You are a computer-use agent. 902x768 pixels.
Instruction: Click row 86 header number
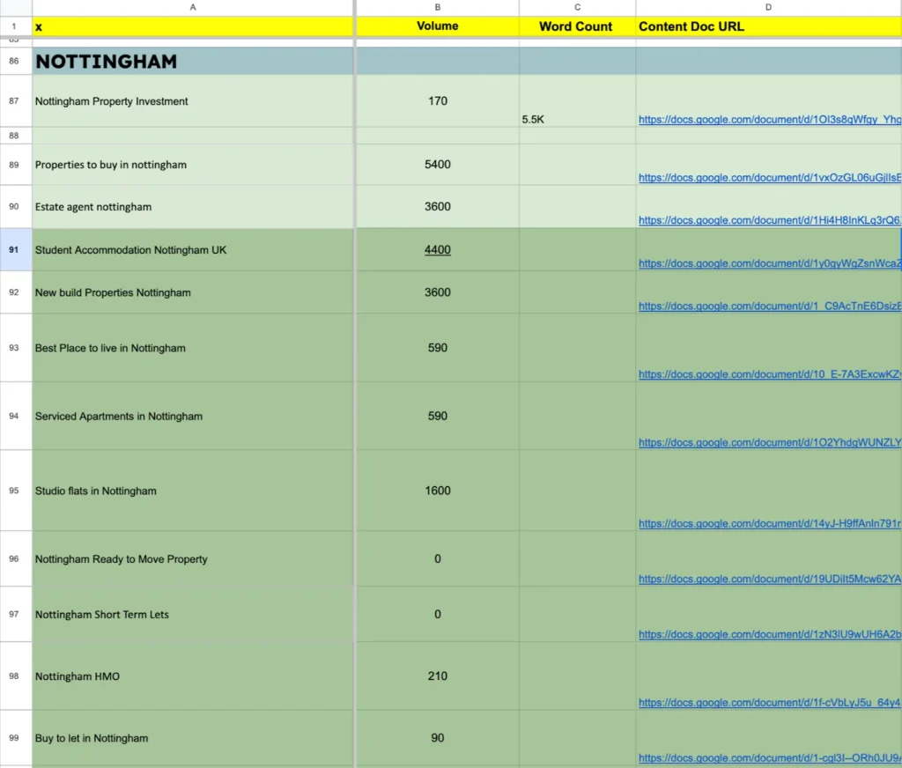(14, 61)
